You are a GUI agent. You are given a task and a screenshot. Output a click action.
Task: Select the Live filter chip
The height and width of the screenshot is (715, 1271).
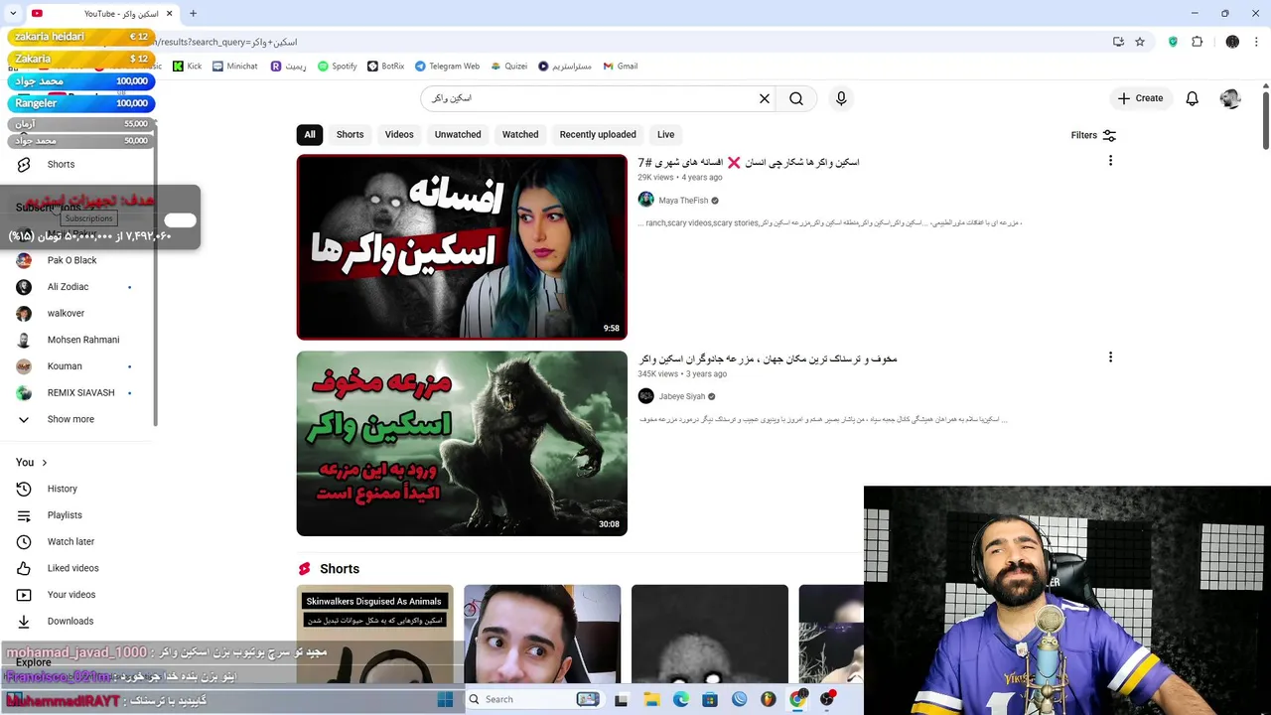(665, 134)
